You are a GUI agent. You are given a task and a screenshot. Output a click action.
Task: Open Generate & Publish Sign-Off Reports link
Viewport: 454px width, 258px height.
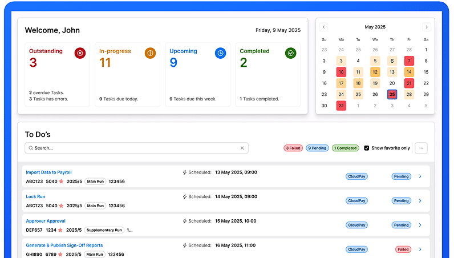click(64, 245)
